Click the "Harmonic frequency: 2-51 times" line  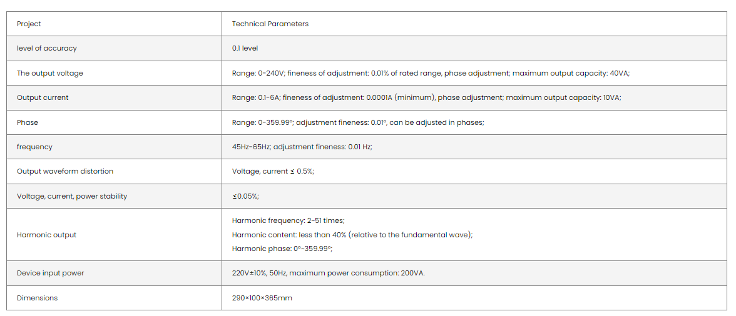click(x=288, y=220)
